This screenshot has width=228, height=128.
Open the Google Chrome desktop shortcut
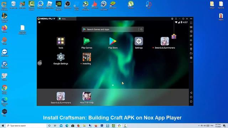5,89
